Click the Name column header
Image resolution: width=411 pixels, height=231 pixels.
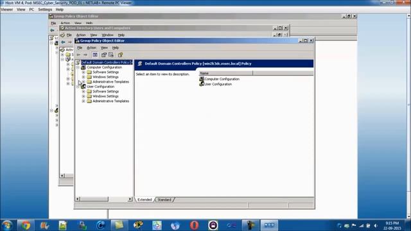click(226, 73)
